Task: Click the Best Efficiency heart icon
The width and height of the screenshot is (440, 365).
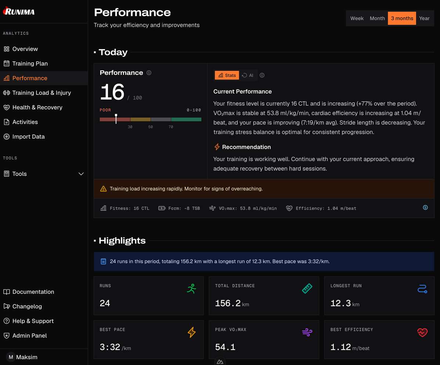Action: 422,332
